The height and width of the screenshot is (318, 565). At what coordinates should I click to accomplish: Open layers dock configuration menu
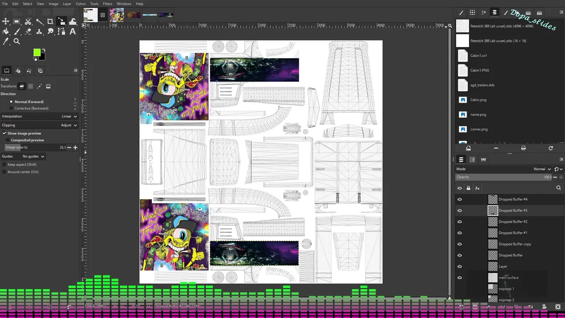pos(561,159)
